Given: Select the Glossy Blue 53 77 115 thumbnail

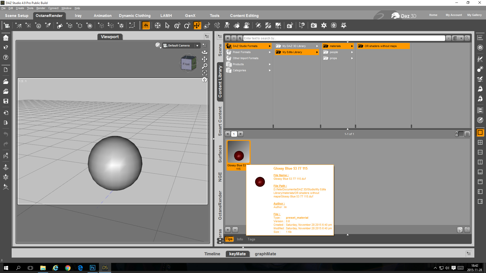Looking at the screenshot, I should pyautogui.click(x=238, y=152).
